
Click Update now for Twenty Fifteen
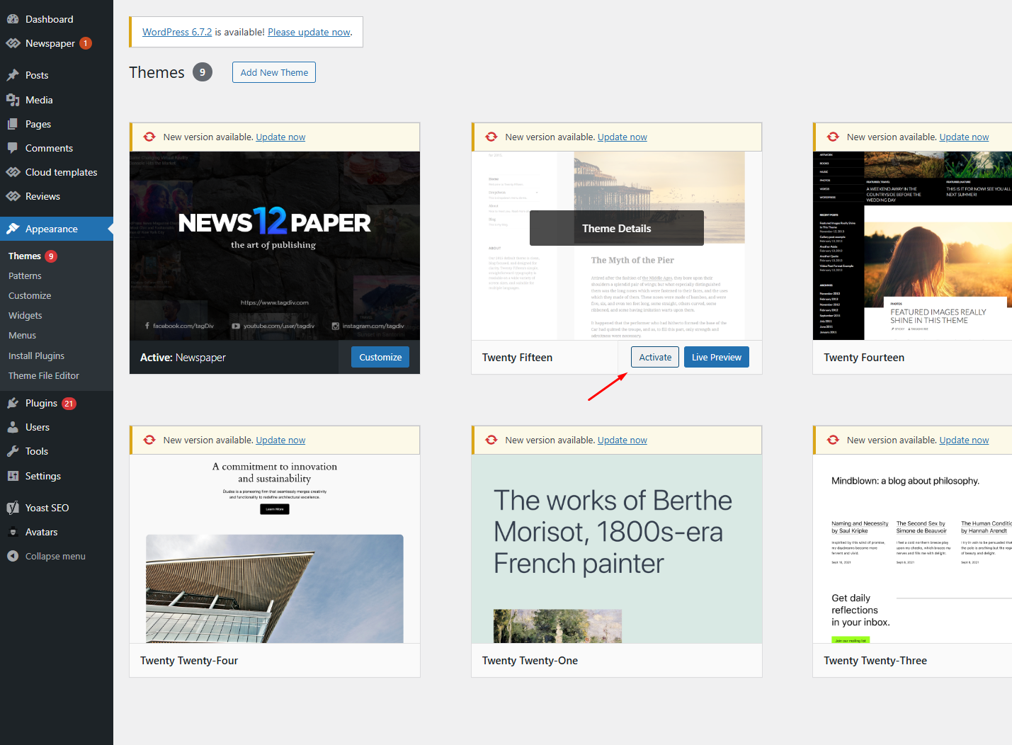point(622,137)
